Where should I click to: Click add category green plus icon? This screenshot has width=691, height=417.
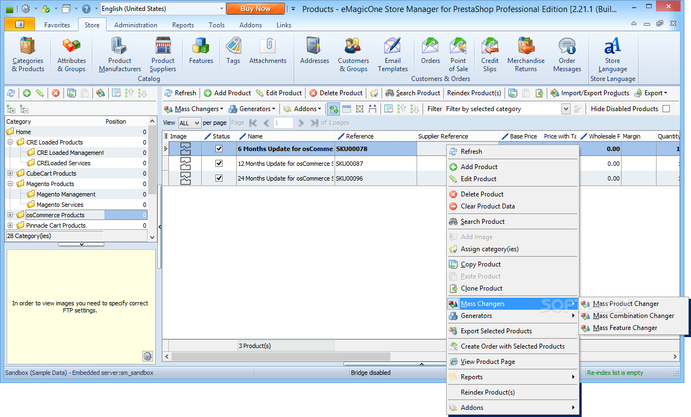point(26,93)
